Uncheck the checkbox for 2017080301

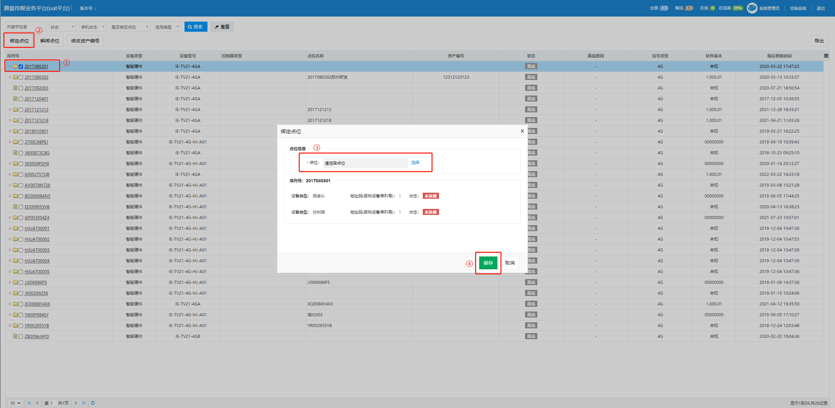click(21, 66)
